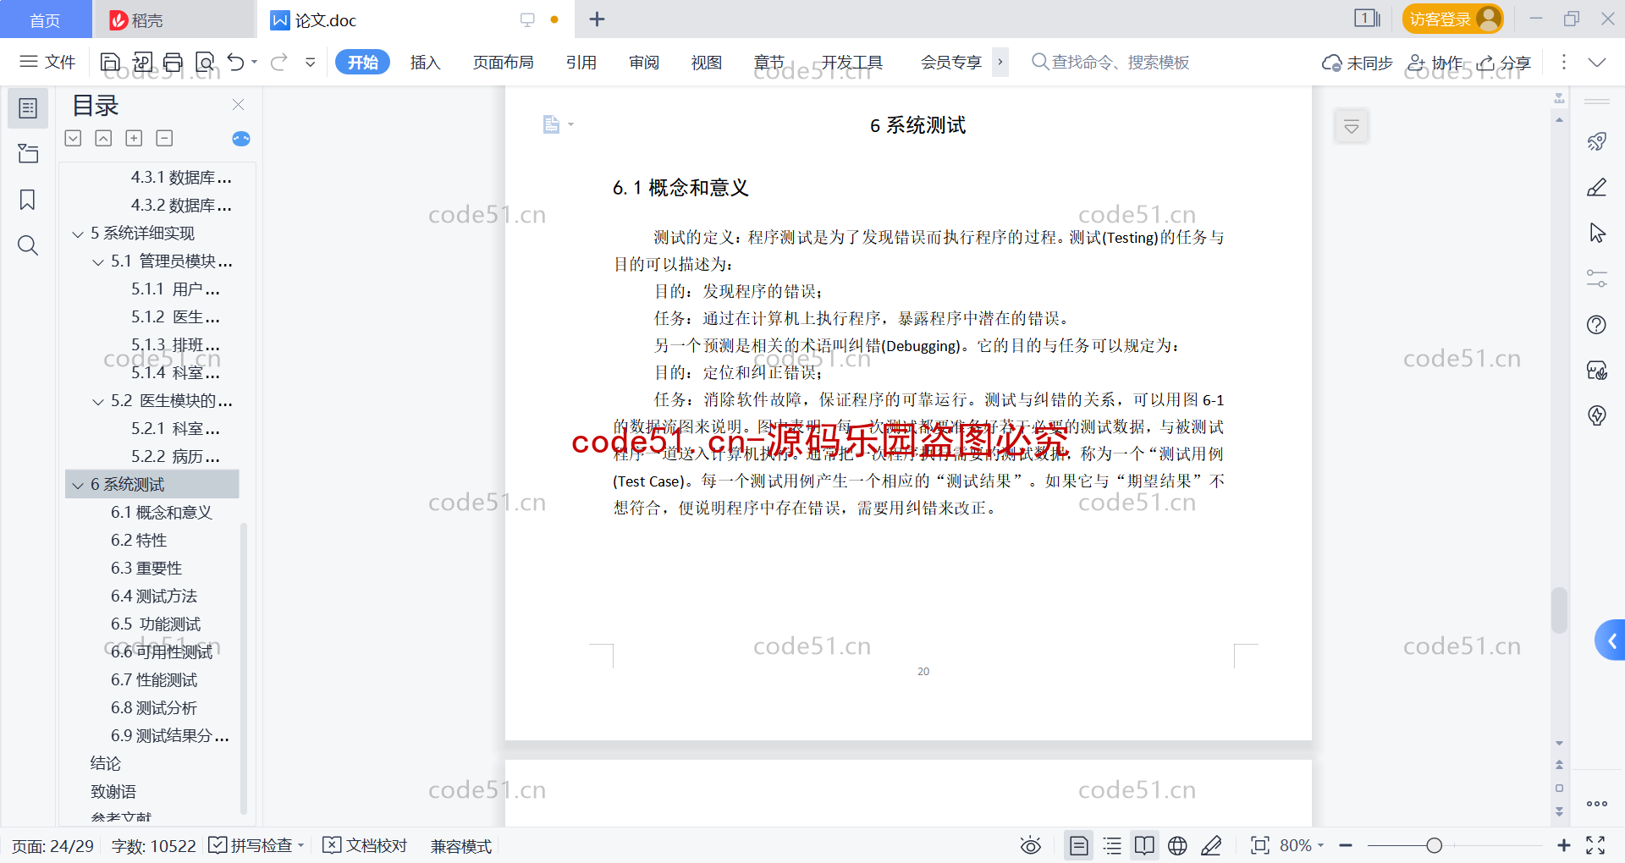Screen dimensions: 1625x863
Task: Open the 文件 menu
Action: (48, 62)
